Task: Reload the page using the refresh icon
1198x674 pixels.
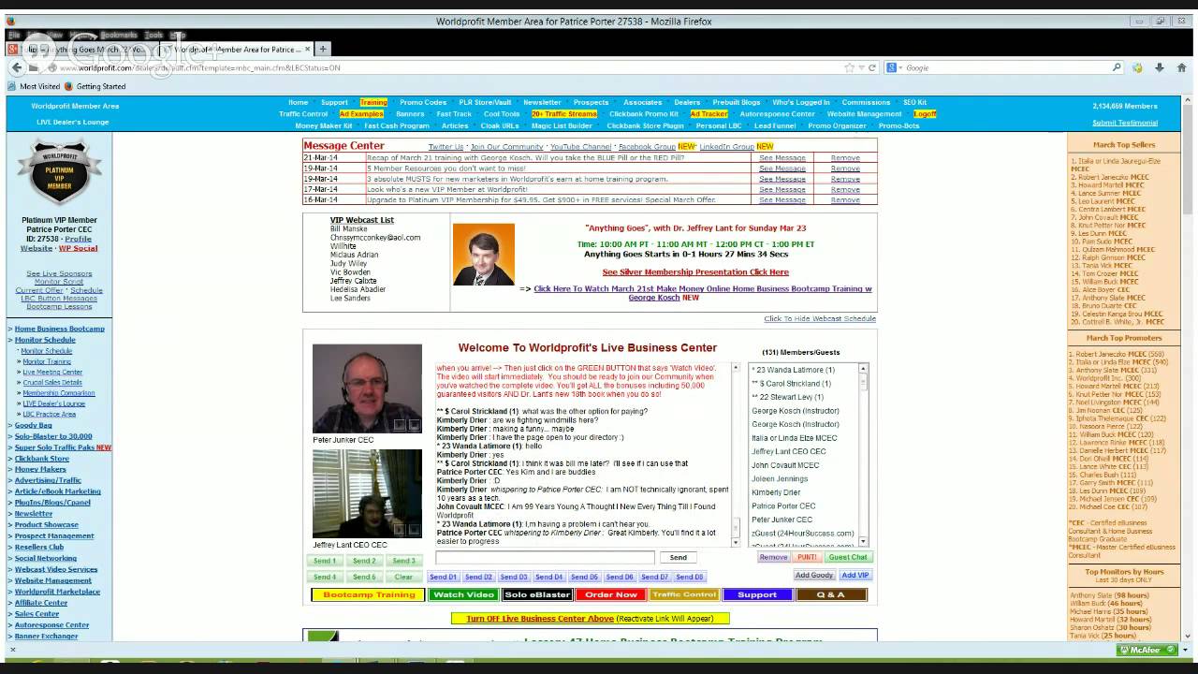Action: click(872, 67)
